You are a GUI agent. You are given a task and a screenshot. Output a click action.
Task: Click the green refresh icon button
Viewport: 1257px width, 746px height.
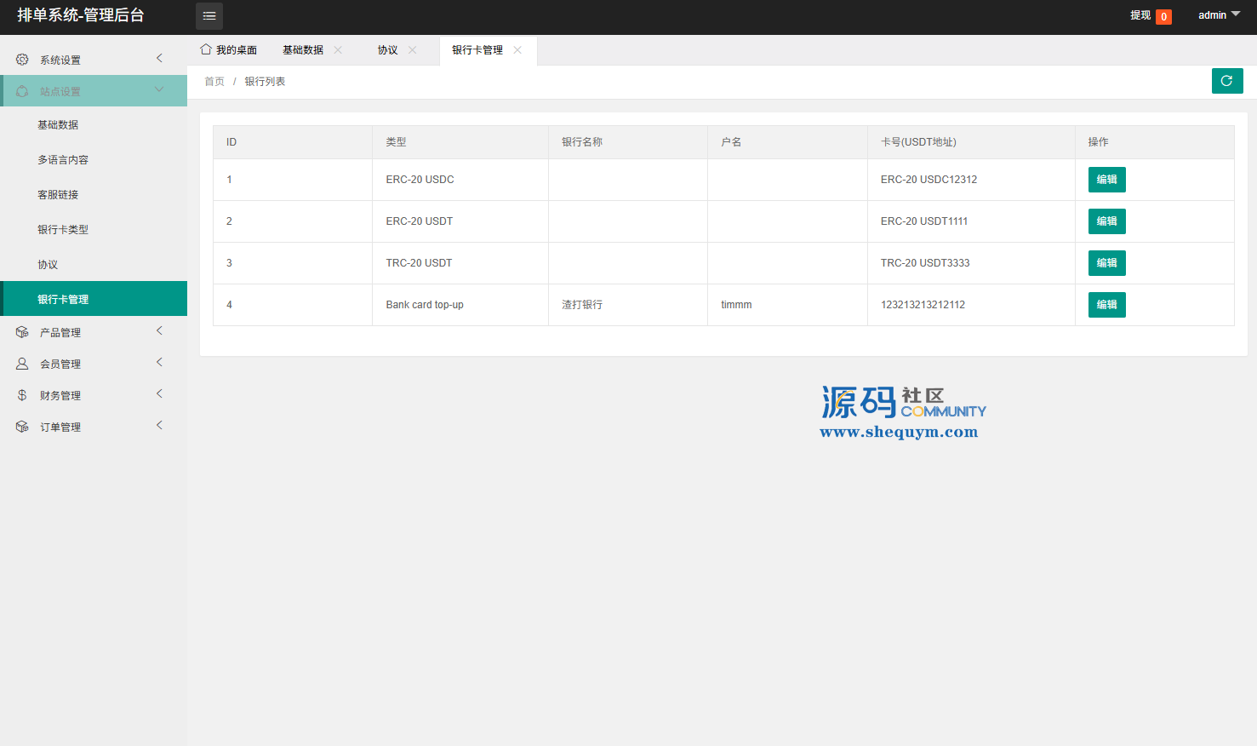1226,81
